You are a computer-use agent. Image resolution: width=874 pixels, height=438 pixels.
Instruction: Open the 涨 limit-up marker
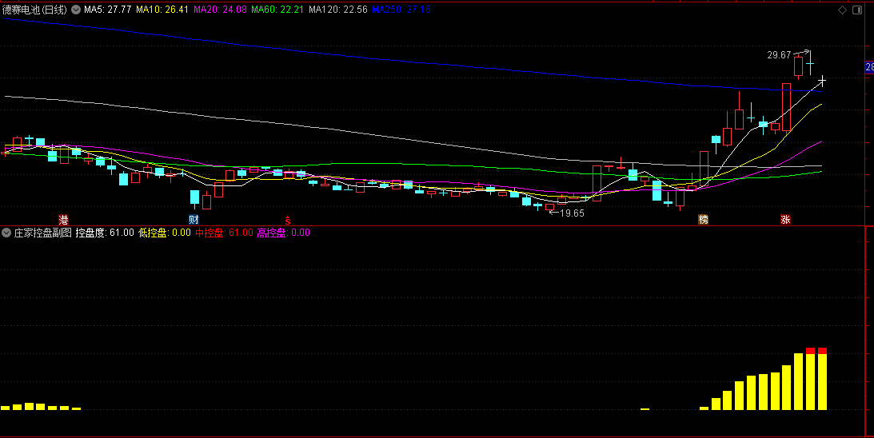[785, 220]
